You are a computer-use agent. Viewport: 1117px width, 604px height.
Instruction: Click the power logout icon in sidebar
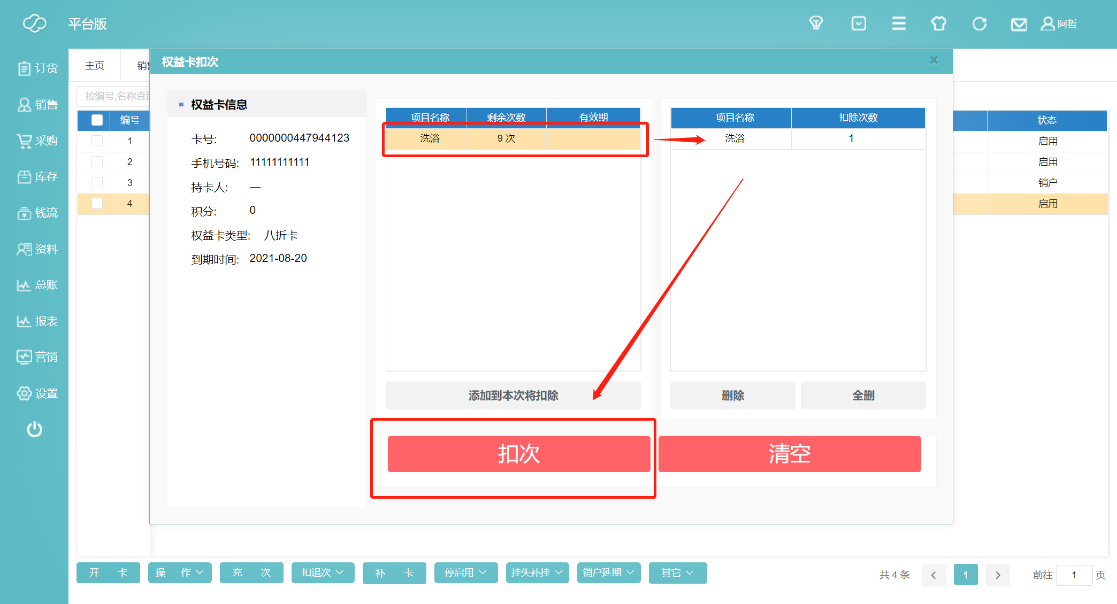pos(34,429)
